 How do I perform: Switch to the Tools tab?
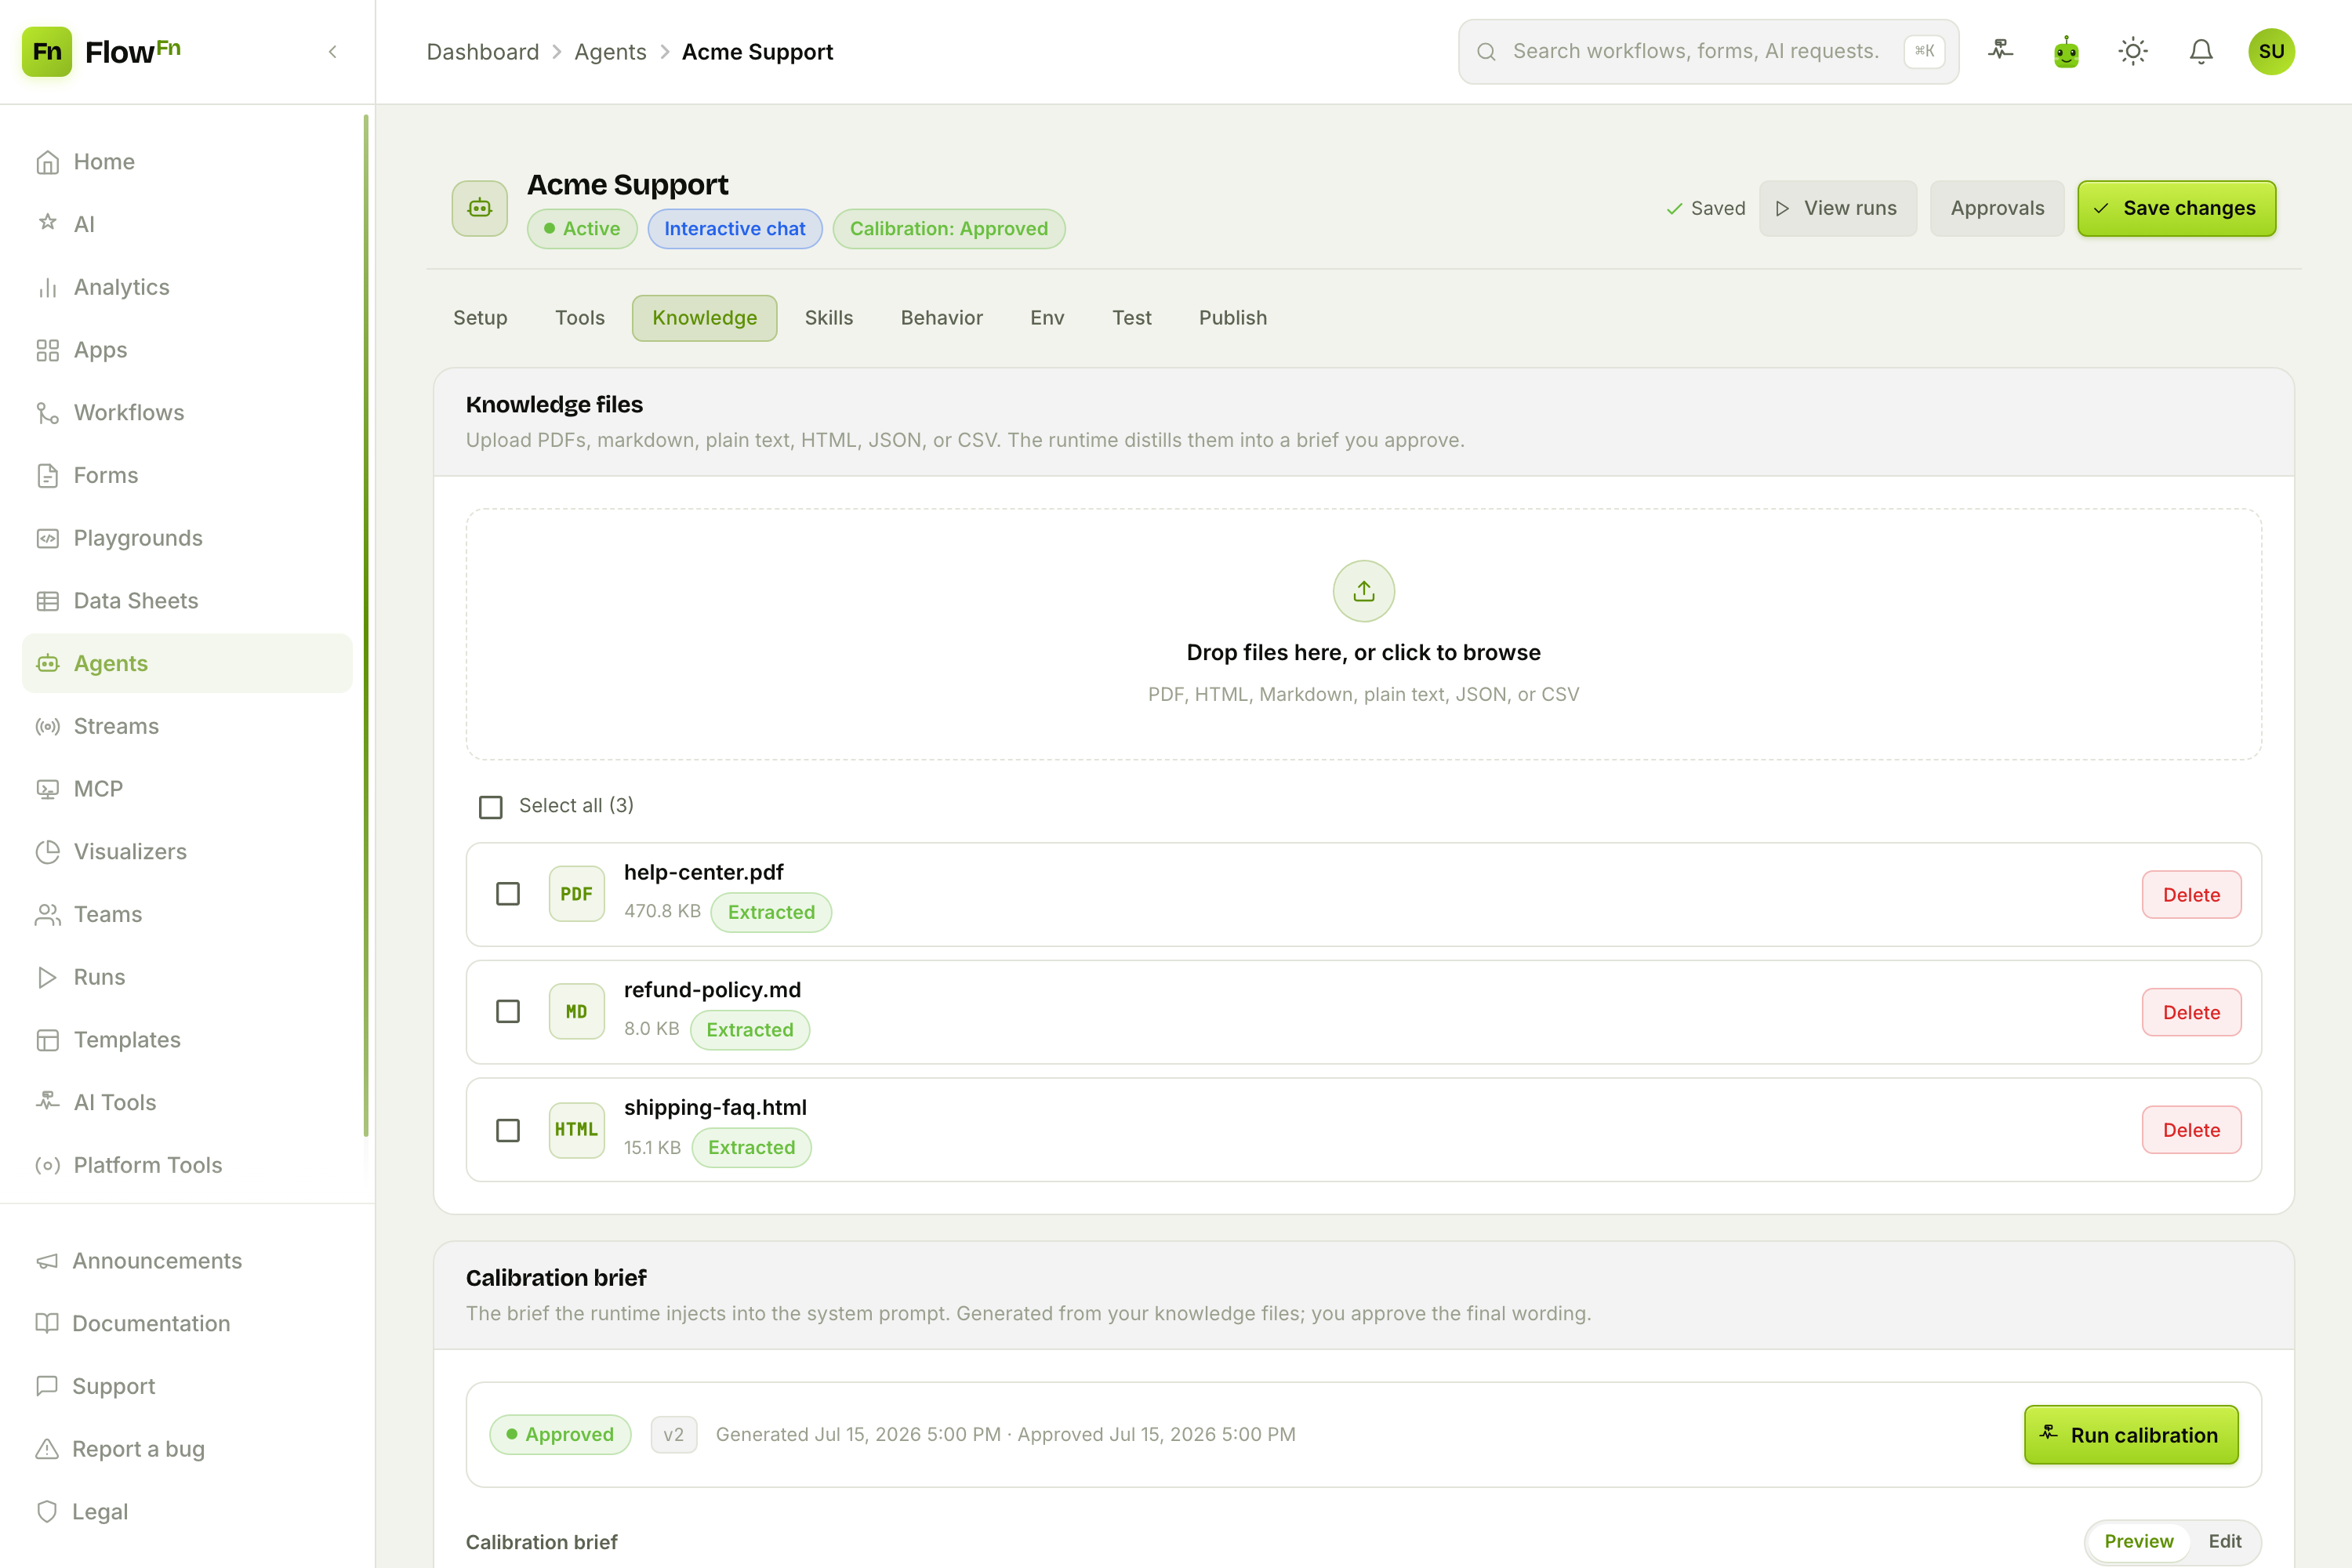pos(580,318)
